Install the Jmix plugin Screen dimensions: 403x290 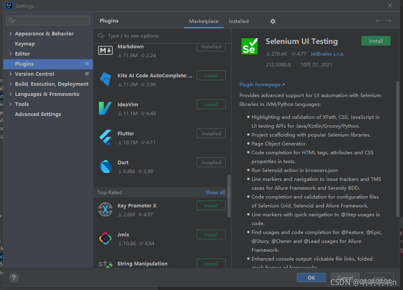[211, 234]
